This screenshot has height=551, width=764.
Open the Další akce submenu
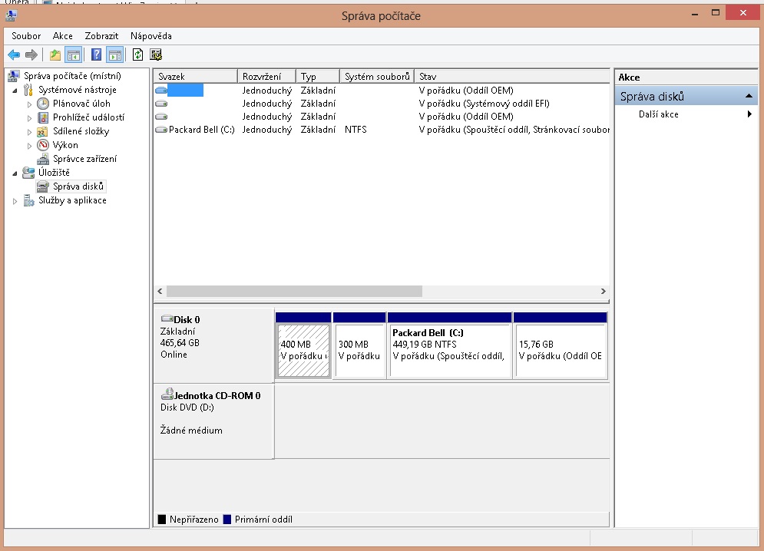click(658, 114)
